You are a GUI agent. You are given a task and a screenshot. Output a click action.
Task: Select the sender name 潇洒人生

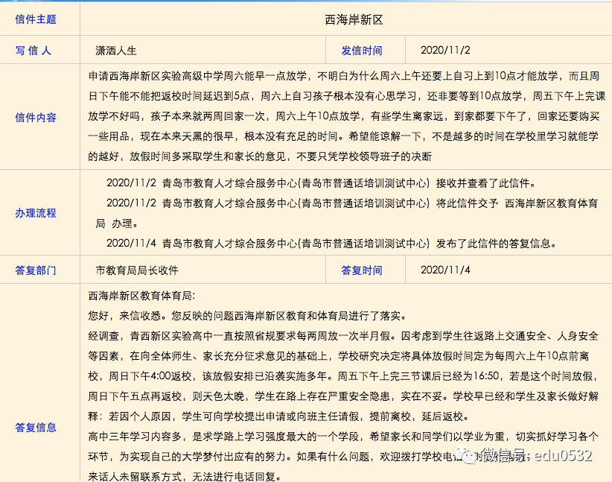tap(116, 51)
